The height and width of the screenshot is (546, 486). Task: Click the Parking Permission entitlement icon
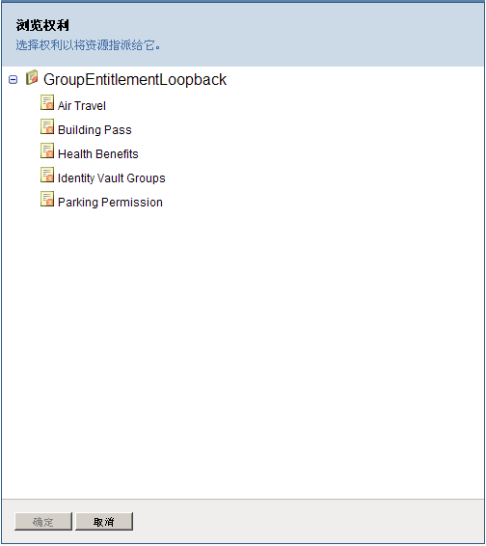[47, 199]
